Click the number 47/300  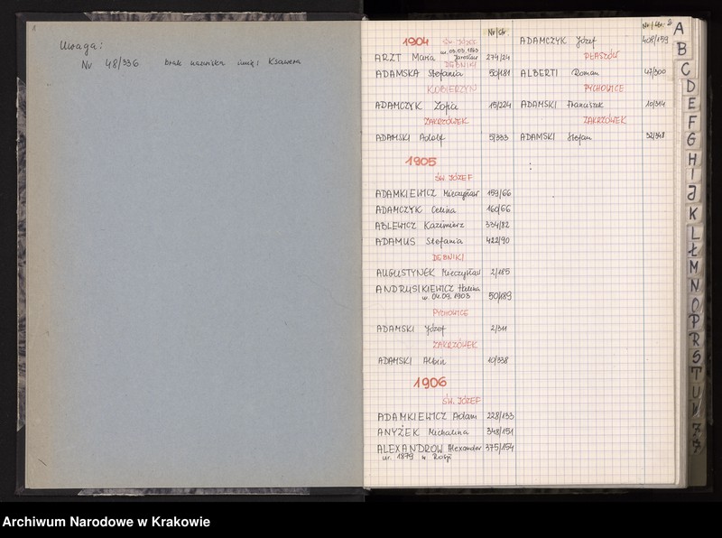tap(655, 72)
